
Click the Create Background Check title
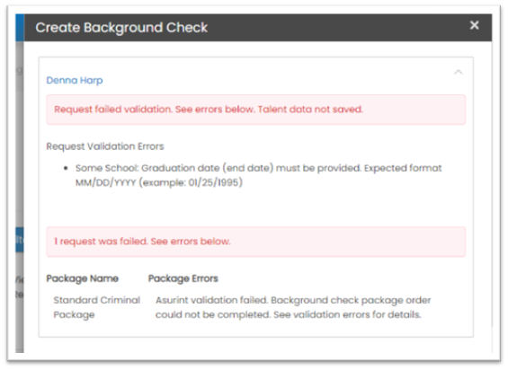(121, 28)
